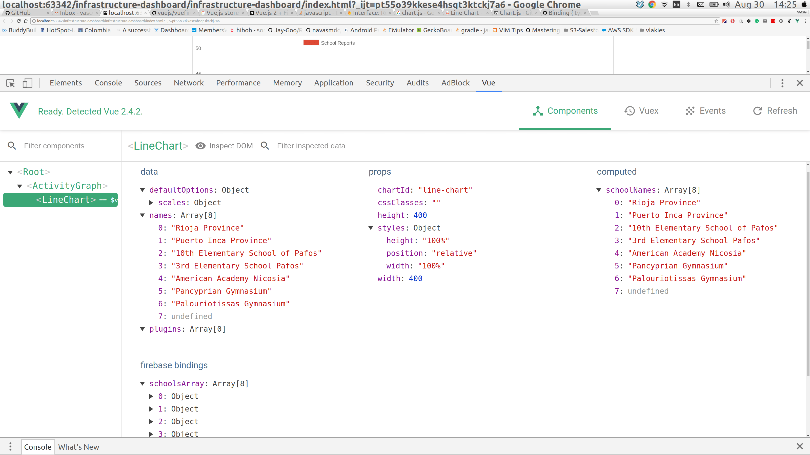This screenshot has width=810, height=455.
Task: Click the Console drawer tab
Action: coord(38,447)
